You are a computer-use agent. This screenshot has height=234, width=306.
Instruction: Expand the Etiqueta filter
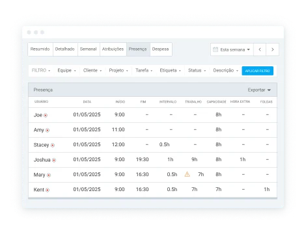(x=171, y=70)
